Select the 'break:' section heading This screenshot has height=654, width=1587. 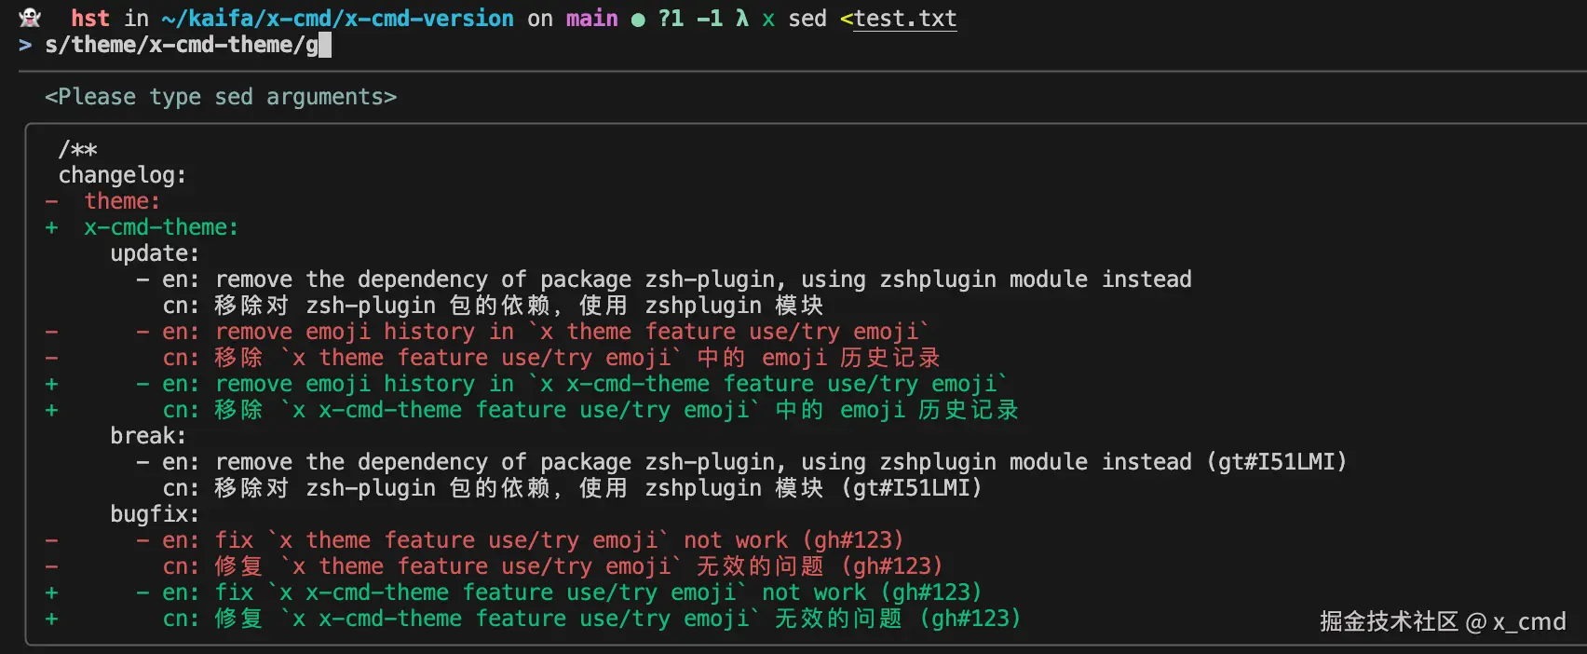point(148,436)
